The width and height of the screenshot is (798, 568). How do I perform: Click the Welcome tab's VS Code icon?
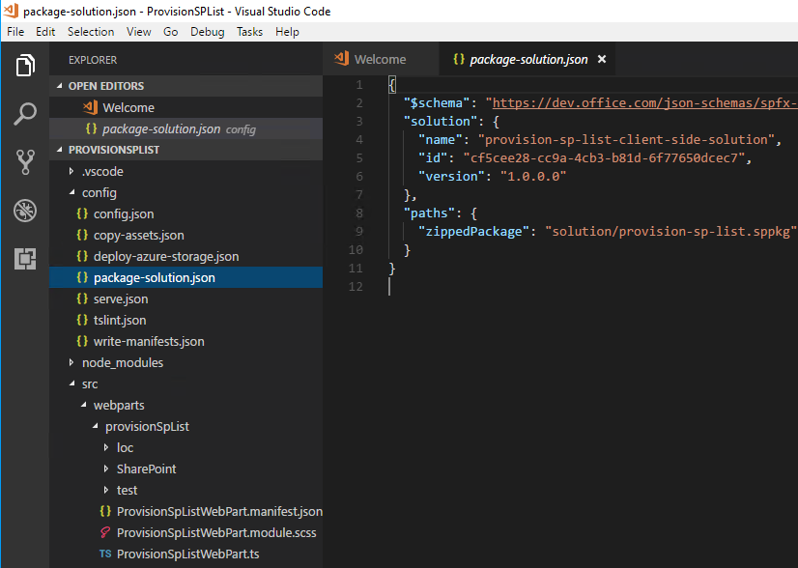[341, 59]
